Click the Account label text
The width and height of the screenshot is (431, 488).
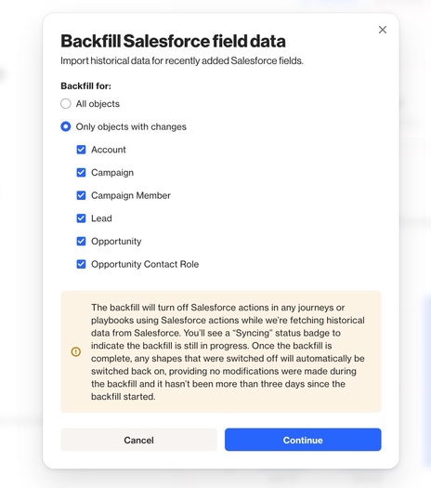pyautogui.click(x=109, y=150)
